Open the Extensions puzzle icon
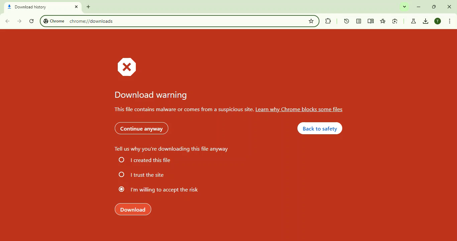This screenshot has height=241, width=457. tap(328, 21)
